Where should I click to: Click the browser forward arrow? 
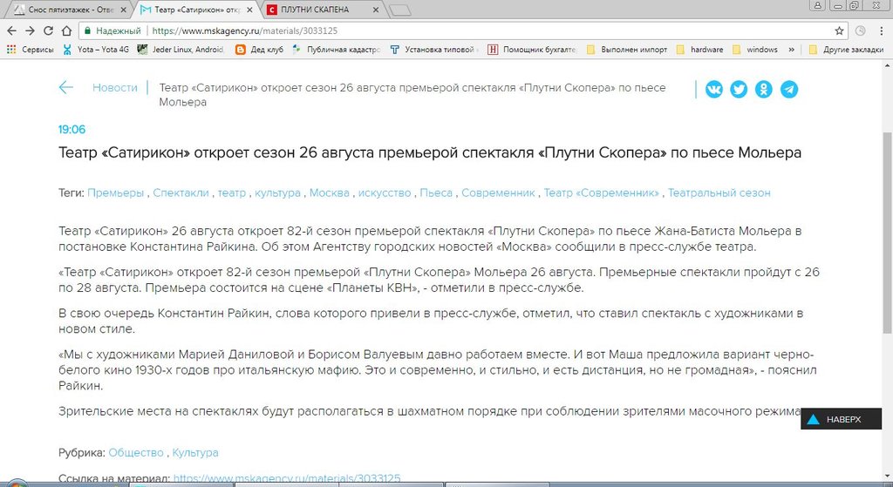point(30,30)
